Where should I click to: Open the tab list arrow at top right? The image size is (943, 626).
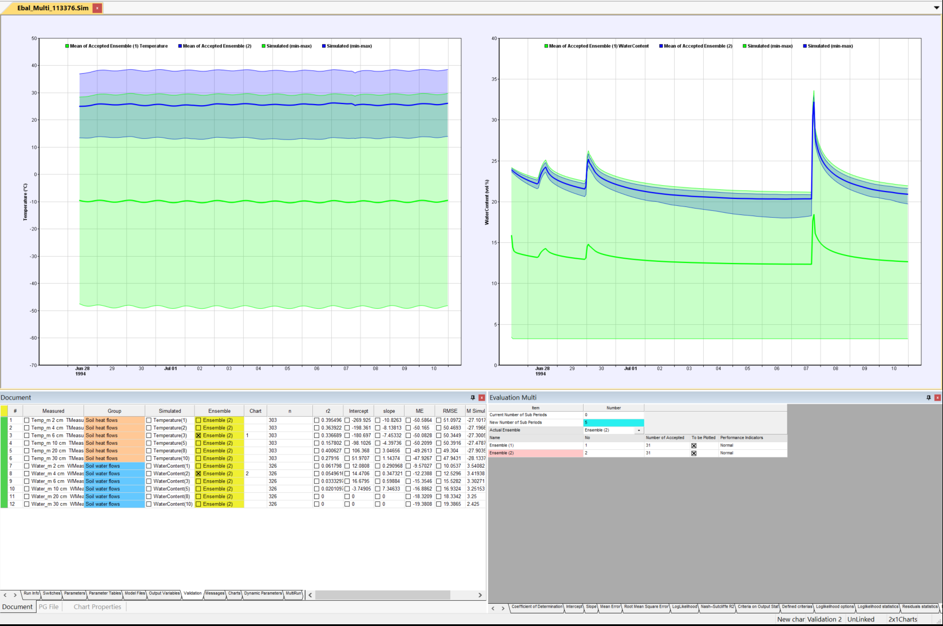936,8
